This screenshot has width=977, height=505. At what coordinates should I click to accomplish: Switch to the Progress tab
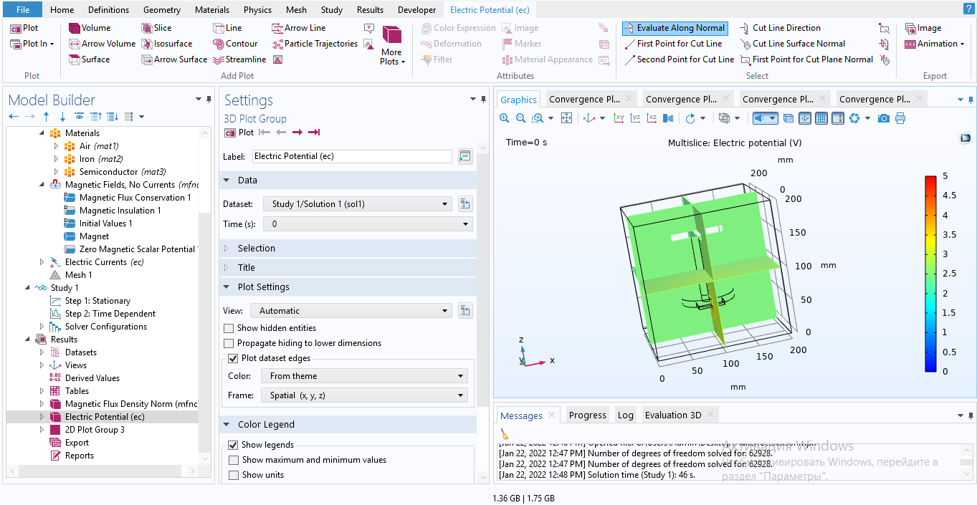(x=587, y=415)
